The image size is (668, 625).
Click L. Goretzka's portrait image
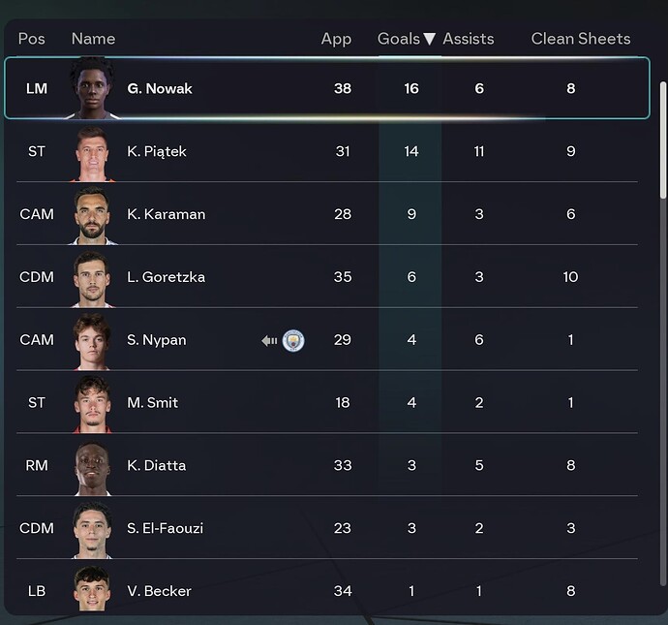[94, 277]
